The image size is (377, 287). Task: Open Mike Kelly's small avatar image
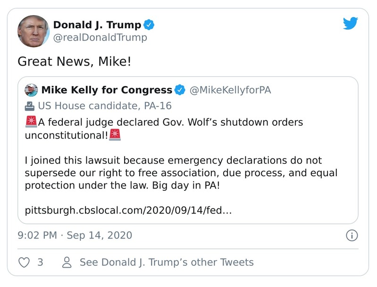(x=31, y=90)
